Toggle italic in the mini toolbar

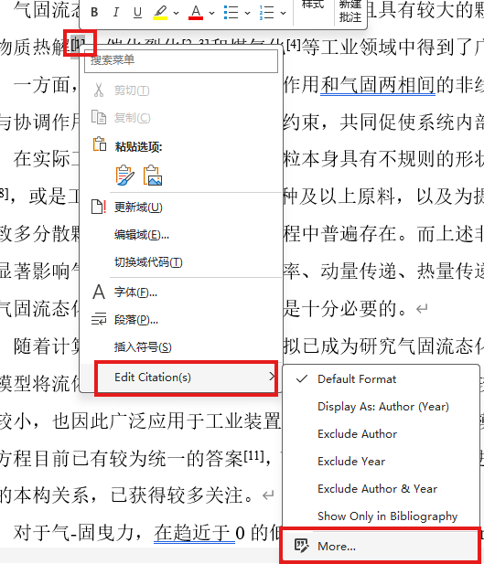pyautogui.click(x=116, y=12)
